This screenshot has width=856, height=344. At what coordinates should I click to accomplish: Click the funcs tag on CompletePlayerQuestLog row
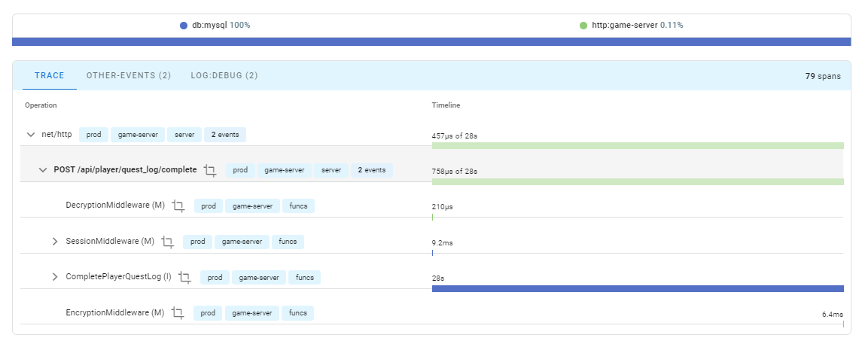click(x=305, y=278)
